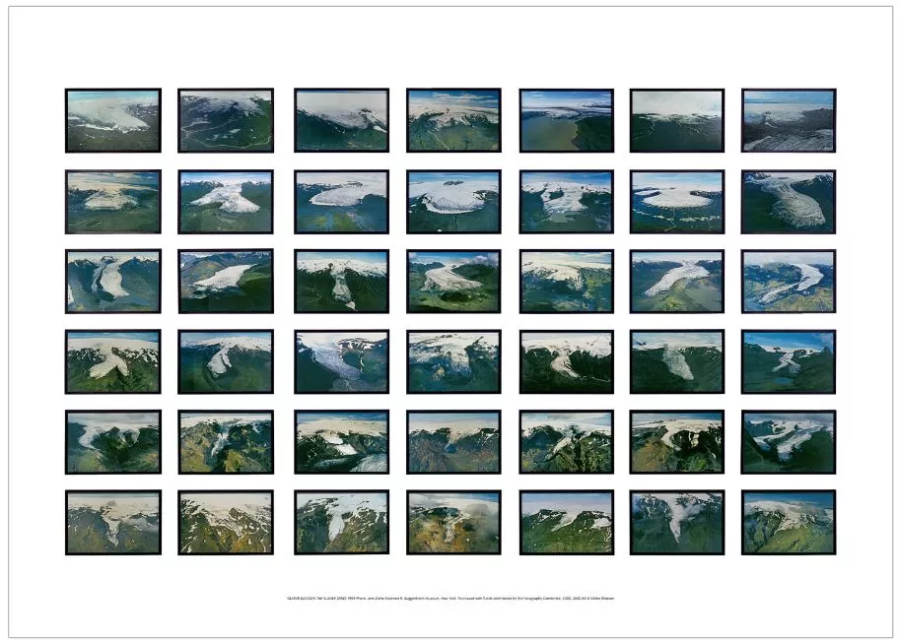Open the second photo in the fifth row
Image resolution: width=899 pixels, height=643 pixels.
tap(225, 441)
